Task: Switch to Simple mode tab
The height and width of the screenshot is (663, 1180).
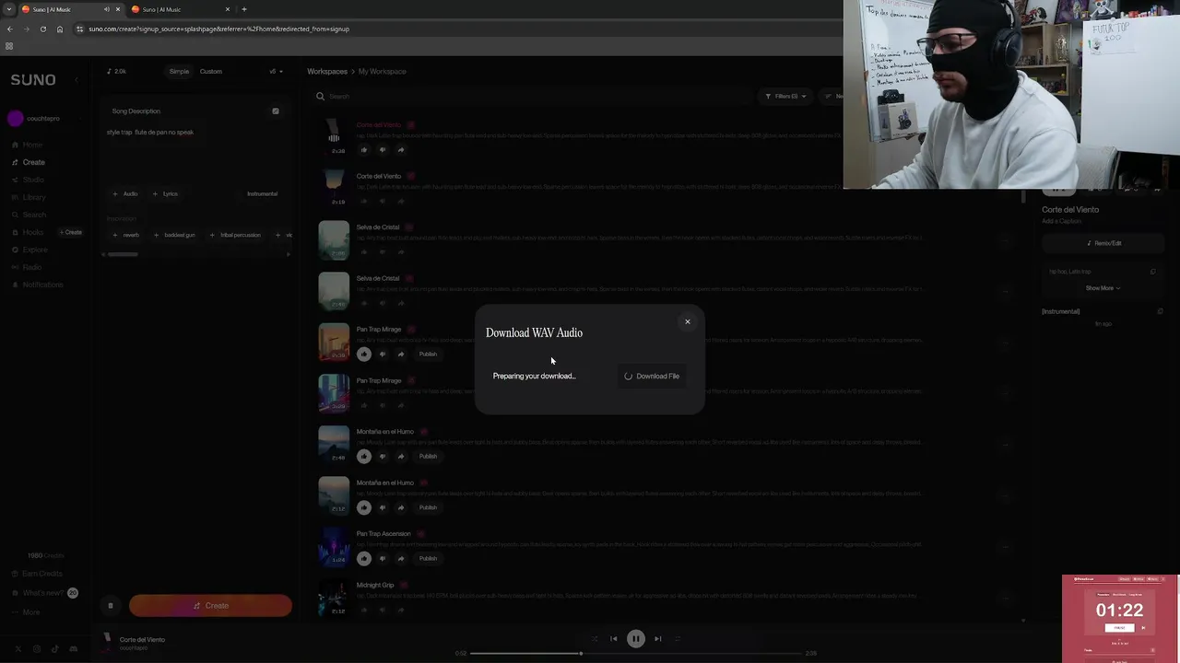Action: (x=179, y=71)
